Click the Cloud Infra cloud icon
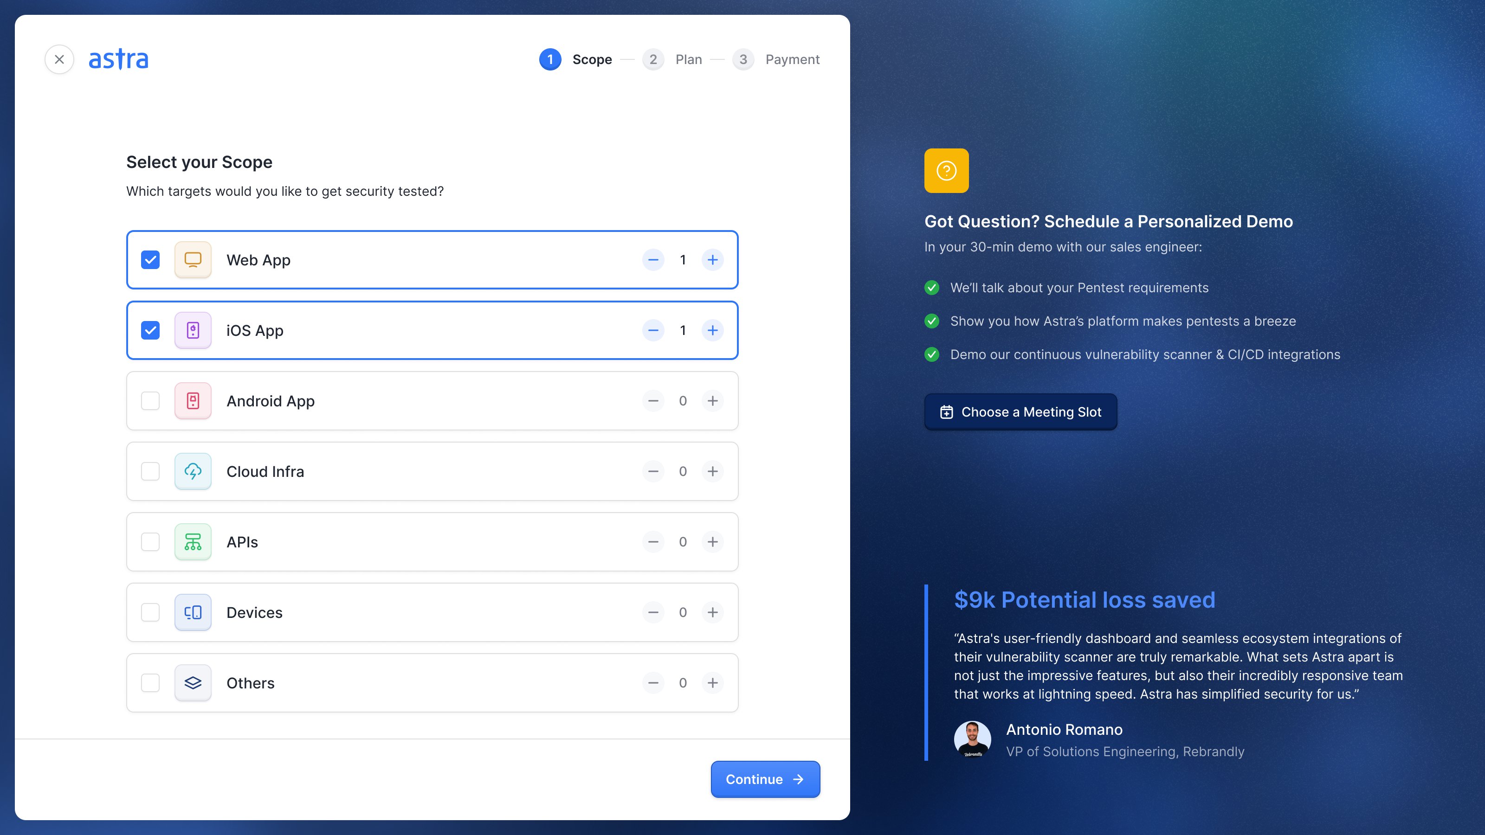The width and height of the screenshot is (1485, 835). (193, 471)
